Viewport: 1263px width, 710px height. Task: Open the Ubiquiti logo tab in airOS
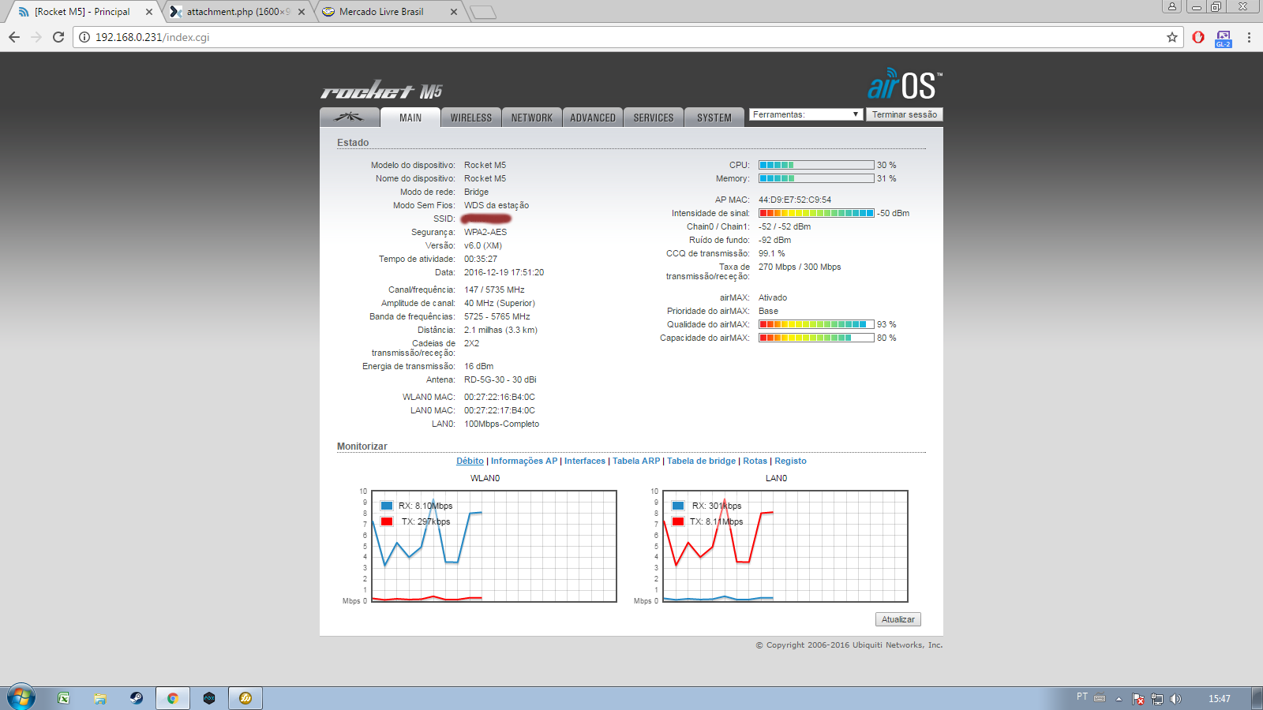coord(349,118)
